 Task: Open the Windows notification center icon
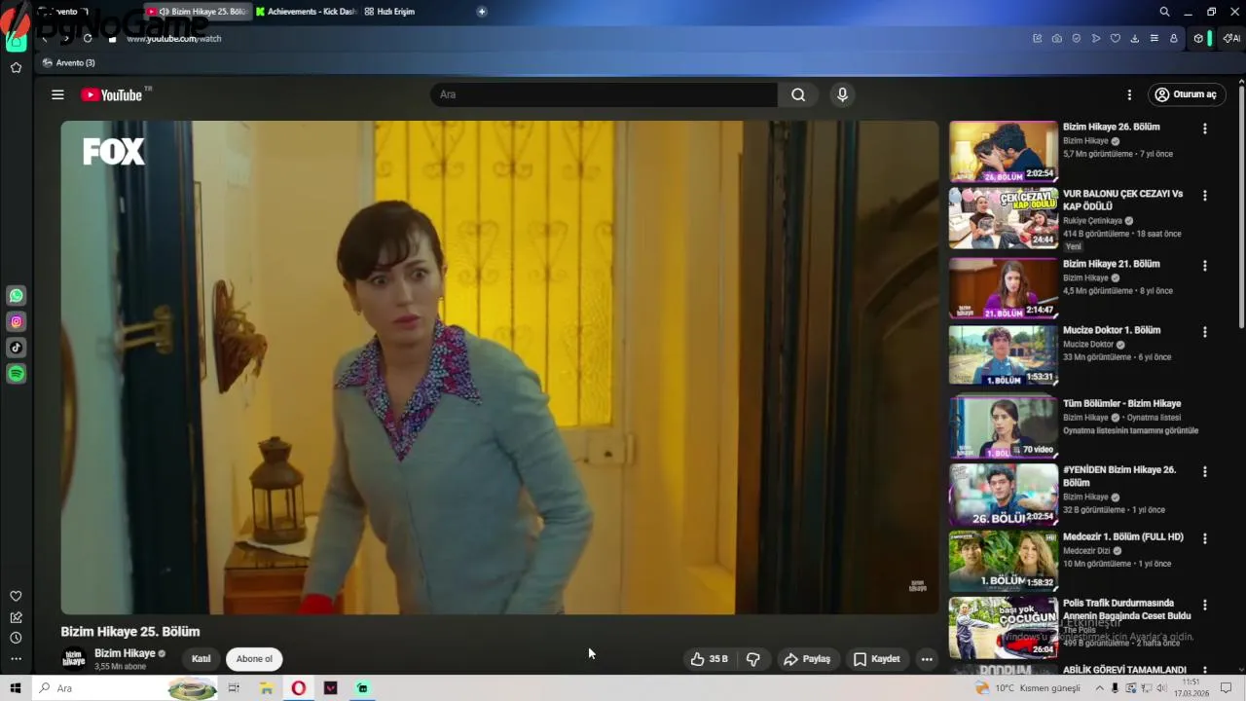click(x=1227, y=688)
